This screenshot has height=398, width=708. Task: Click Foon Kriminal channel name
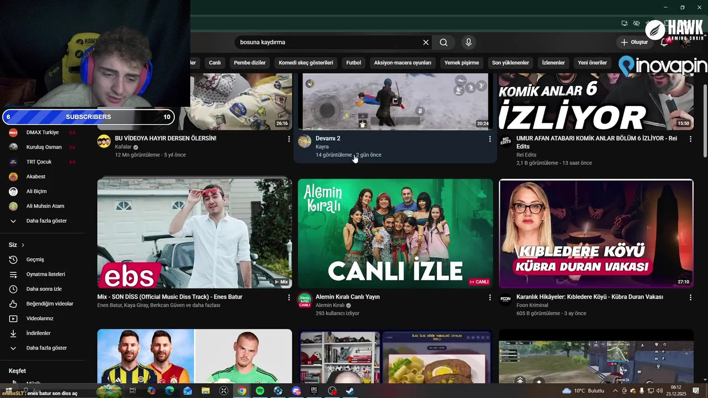[x=532, y=305]
